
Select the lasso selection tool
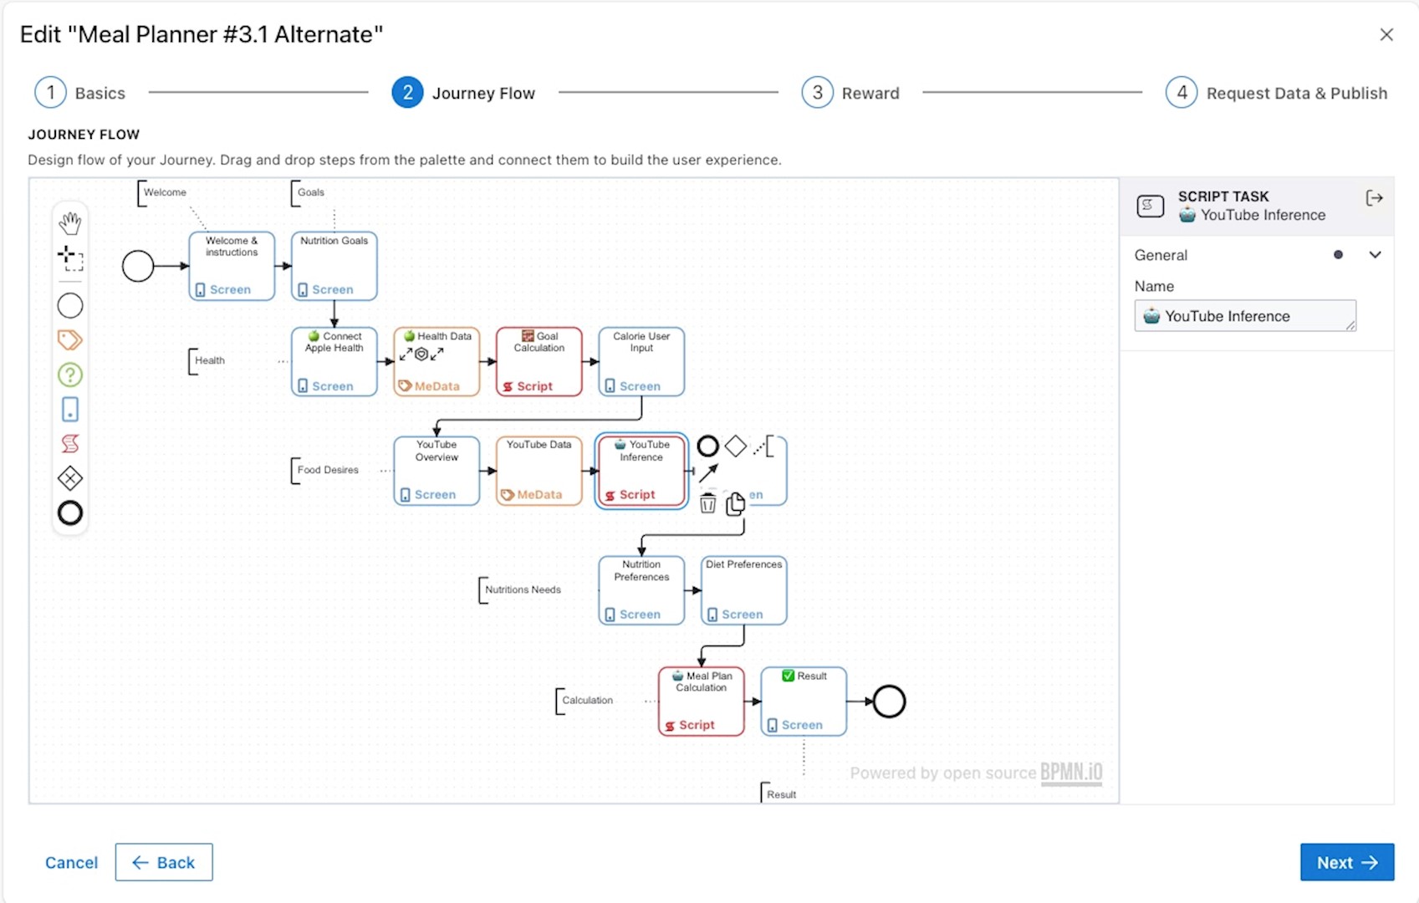[x=70, y=259]
